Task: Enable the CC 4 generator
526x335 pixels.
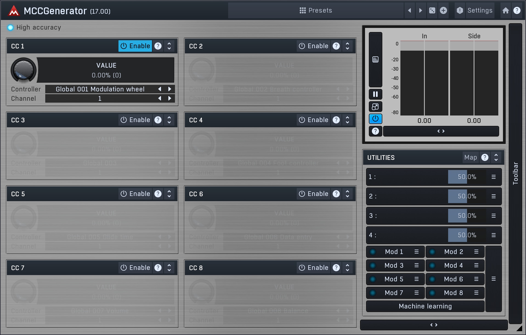Action: coord(313,120)
